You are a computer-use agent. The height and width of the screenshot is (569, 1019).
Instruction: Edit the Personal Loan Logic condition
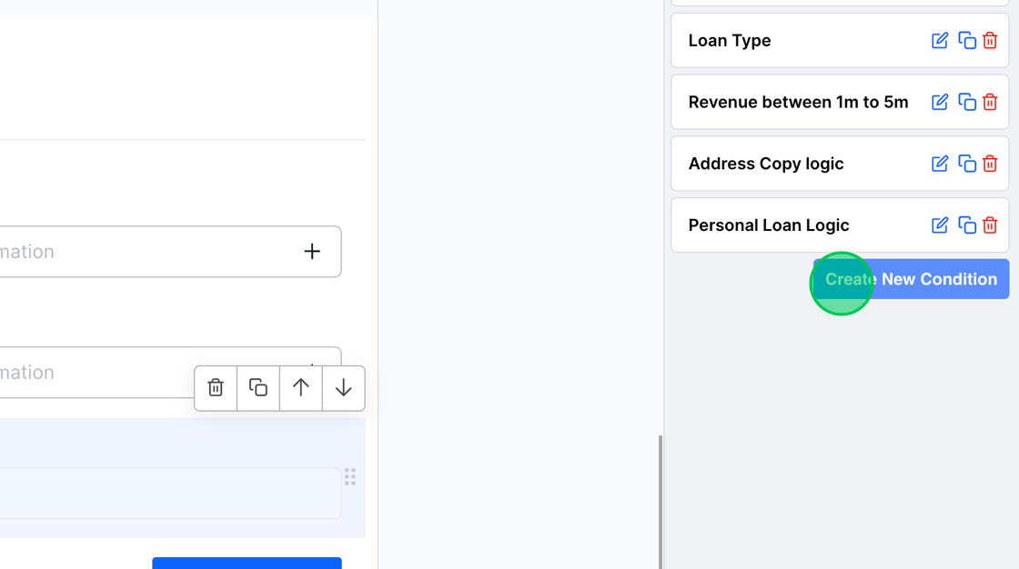click(x=940, y=225)
